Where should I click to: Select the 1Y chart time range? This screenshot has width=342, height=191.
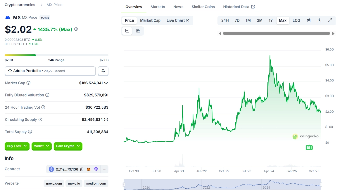pos(270,20)
